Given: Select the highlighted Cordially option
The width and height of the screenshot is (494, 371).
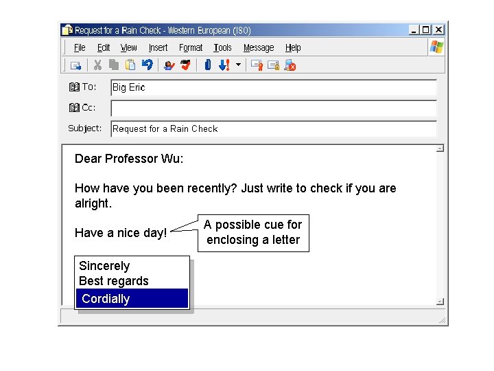Looking at the screenshot, I should [132, 298].
